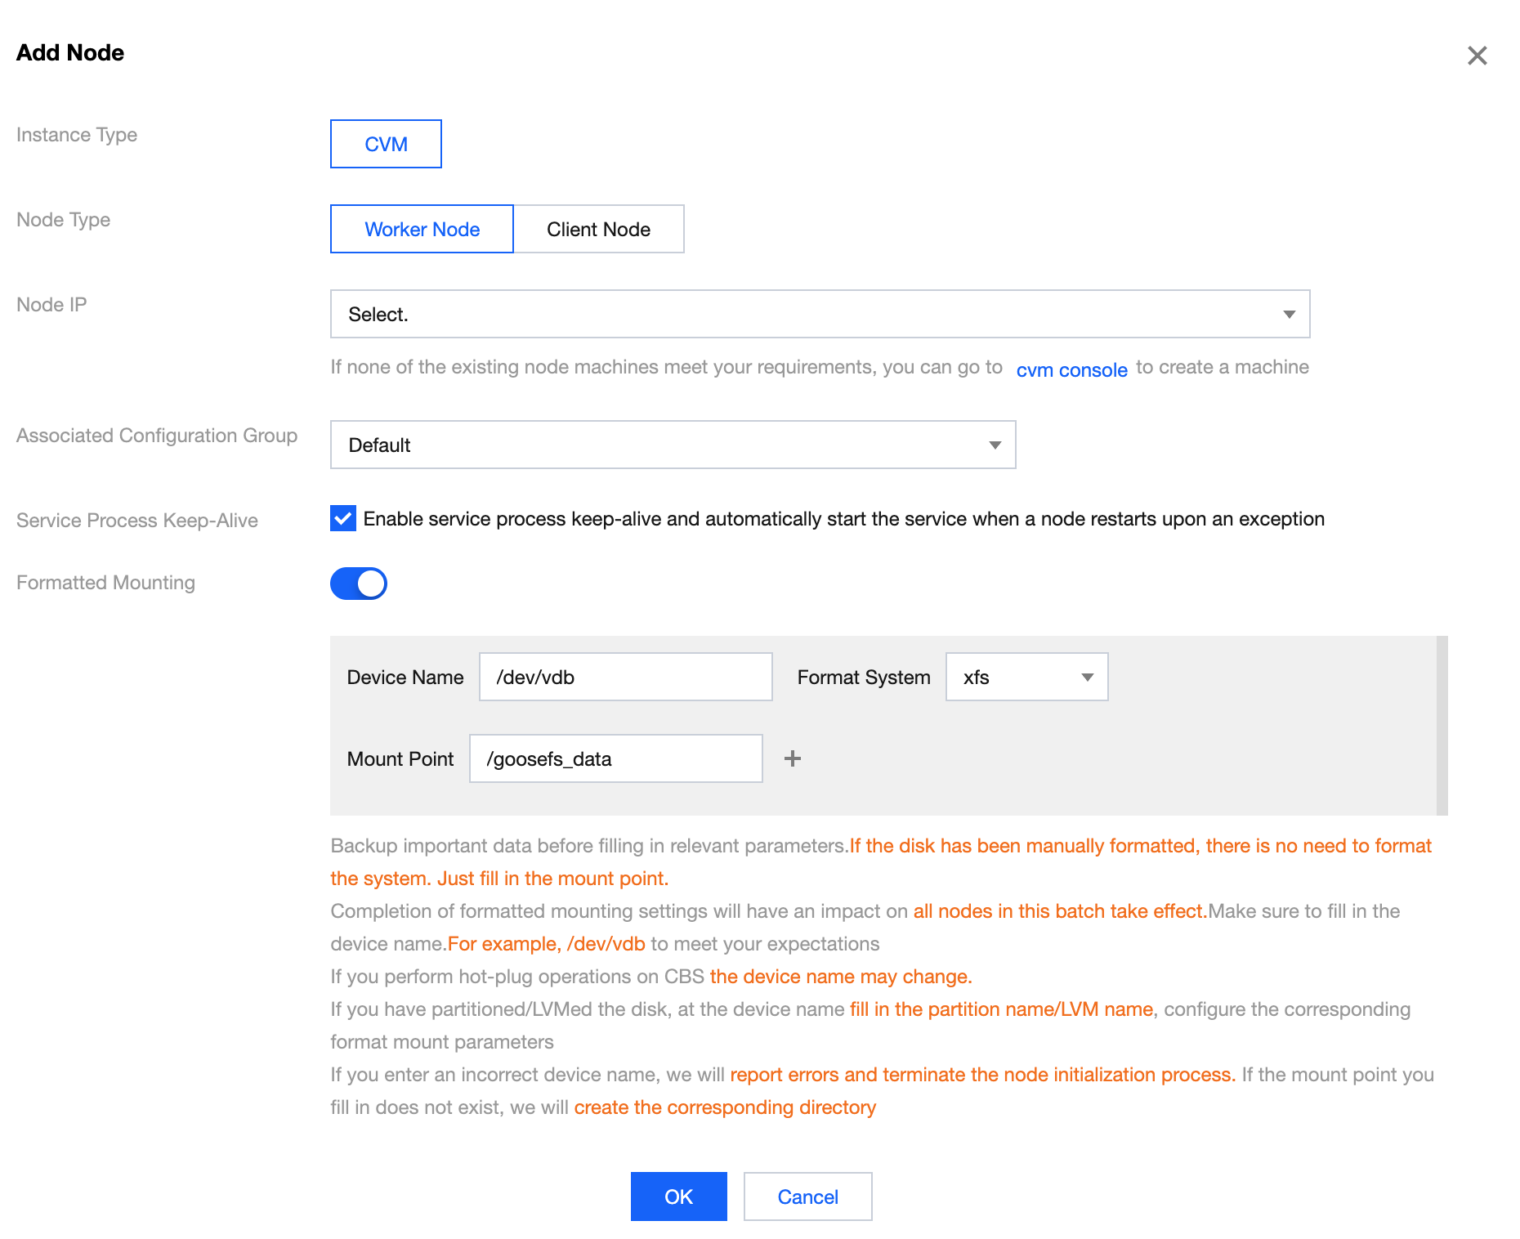This screenshot has width=1520, height=1239.
Task: Uncheck service process keep-alive checkbox
Action: point(343,518)
